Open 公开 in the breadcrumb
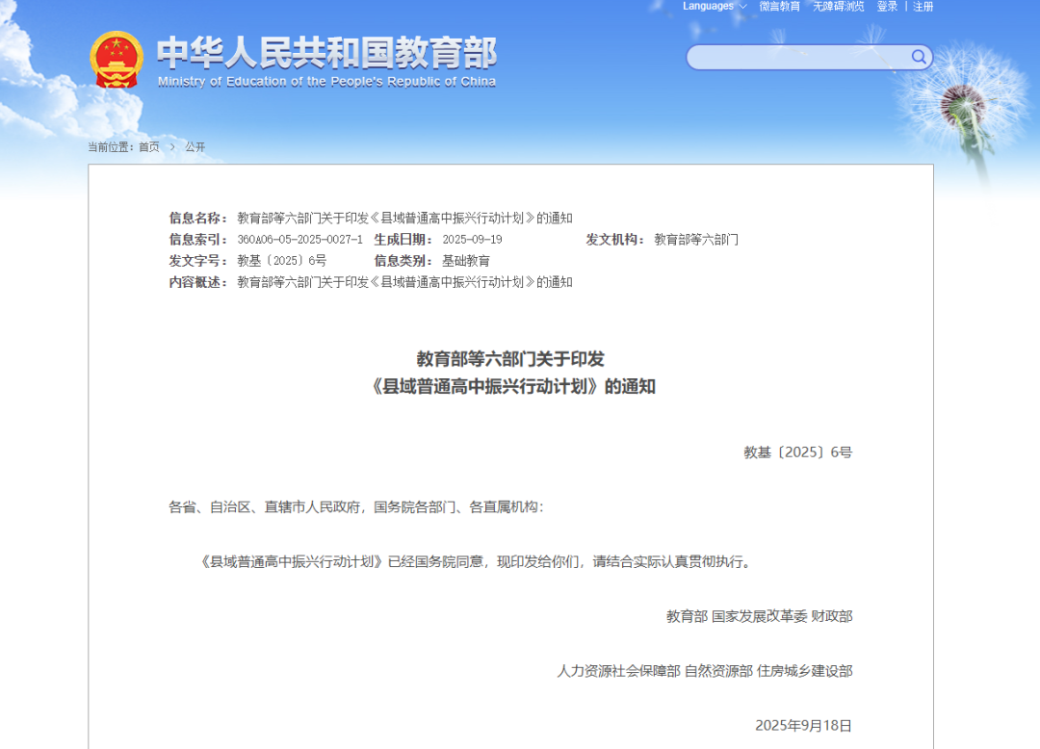This screenshot has height=749, width=1040. pos(195,146)
